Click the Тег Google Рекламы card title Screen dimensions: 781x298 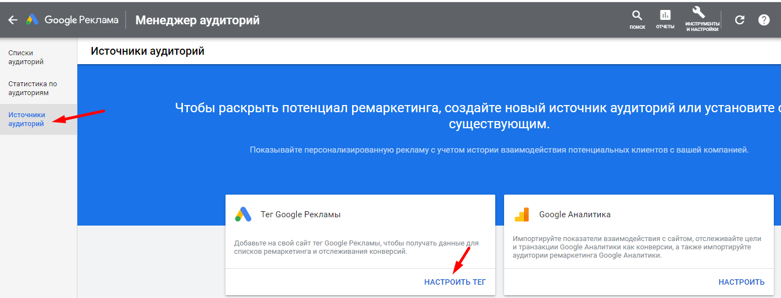pos(301,215)
